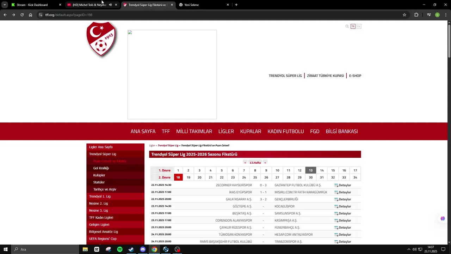Open TFF in the red menu

pos(166,131)
